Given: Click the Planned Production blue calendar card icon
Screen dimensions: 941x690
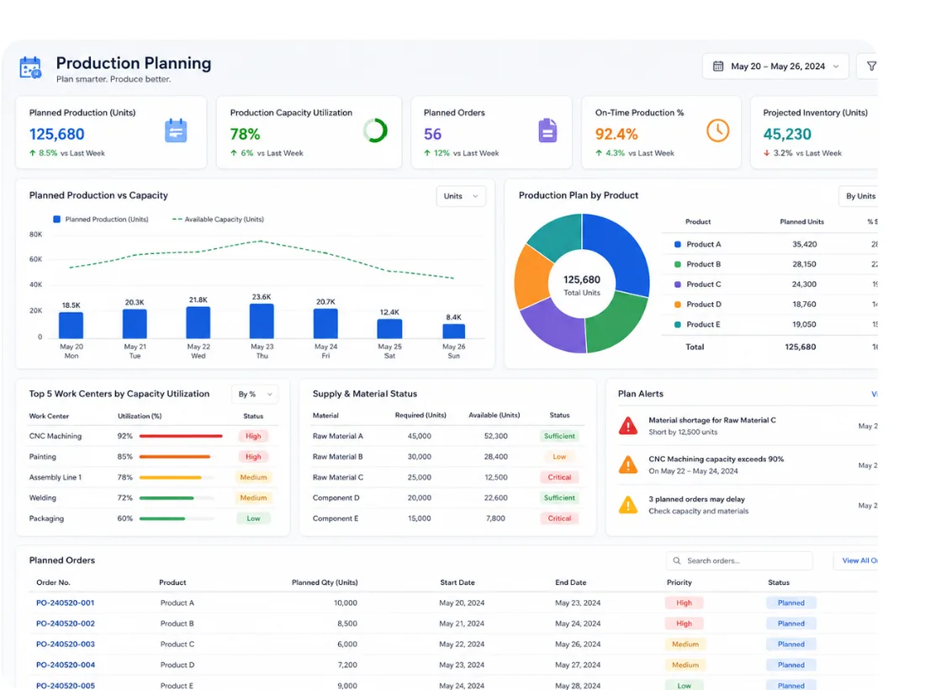Looking at the screenshot, I should [176, 131].
